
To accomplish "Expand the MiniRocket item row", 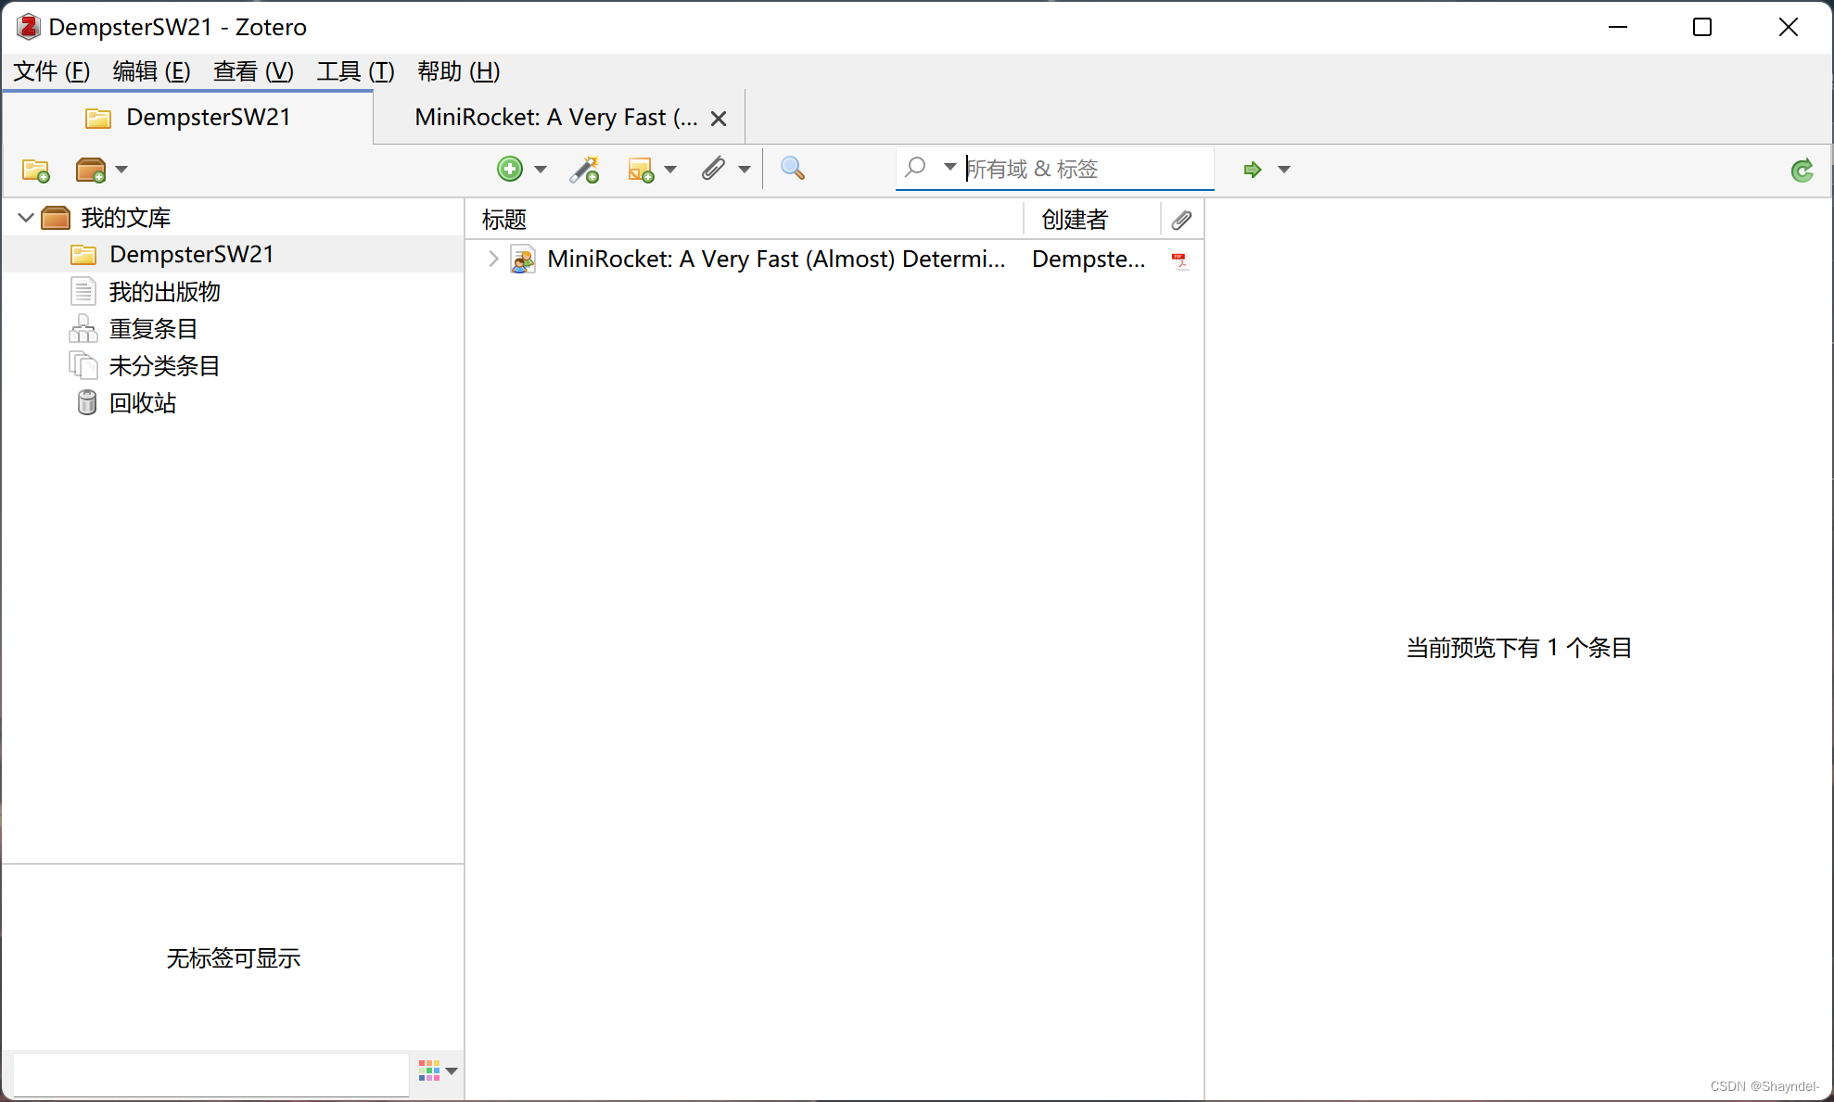I will click(493, 260).
